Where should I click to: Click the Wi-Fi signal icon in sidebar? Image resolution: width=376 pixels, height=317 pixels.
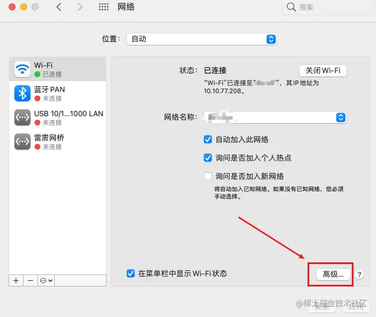(22, 69)
